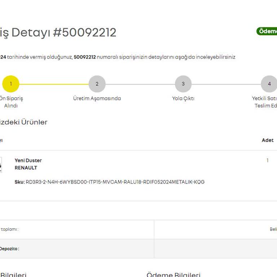Click the quantity value 1
The height and width of the screenshot is (277, 277).
(267, 161)
